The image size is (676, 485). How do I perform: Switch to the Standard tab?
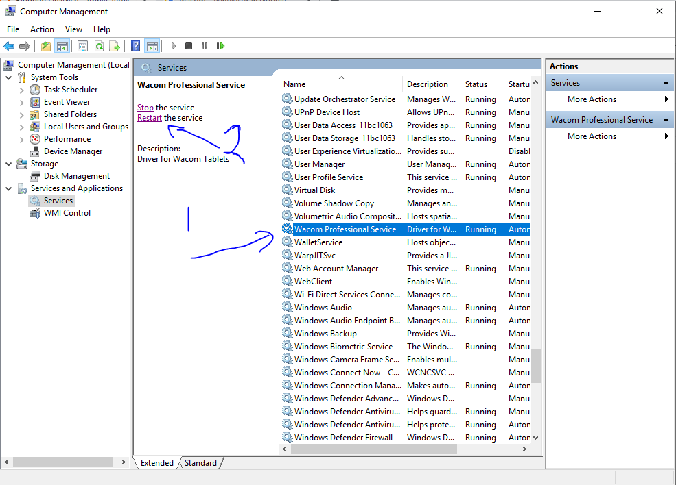tap(200, 463)
